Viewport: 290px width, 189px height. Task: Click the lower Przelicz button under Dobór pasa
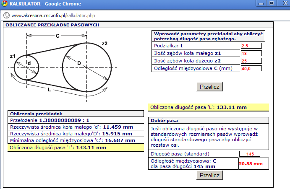click(209, 175)
